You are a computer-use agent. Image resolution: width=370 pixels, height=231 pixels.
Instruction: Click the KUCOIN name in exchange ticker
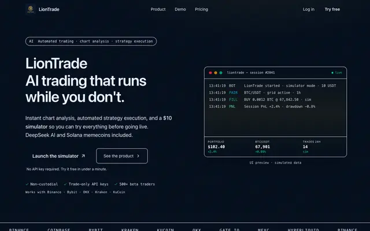(x=165, y=229)
